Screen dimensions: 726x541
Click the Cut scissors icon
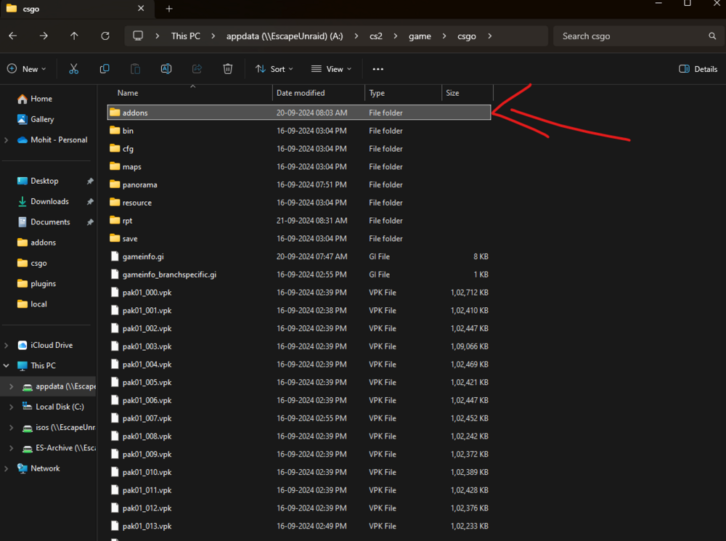coord(73,69)
